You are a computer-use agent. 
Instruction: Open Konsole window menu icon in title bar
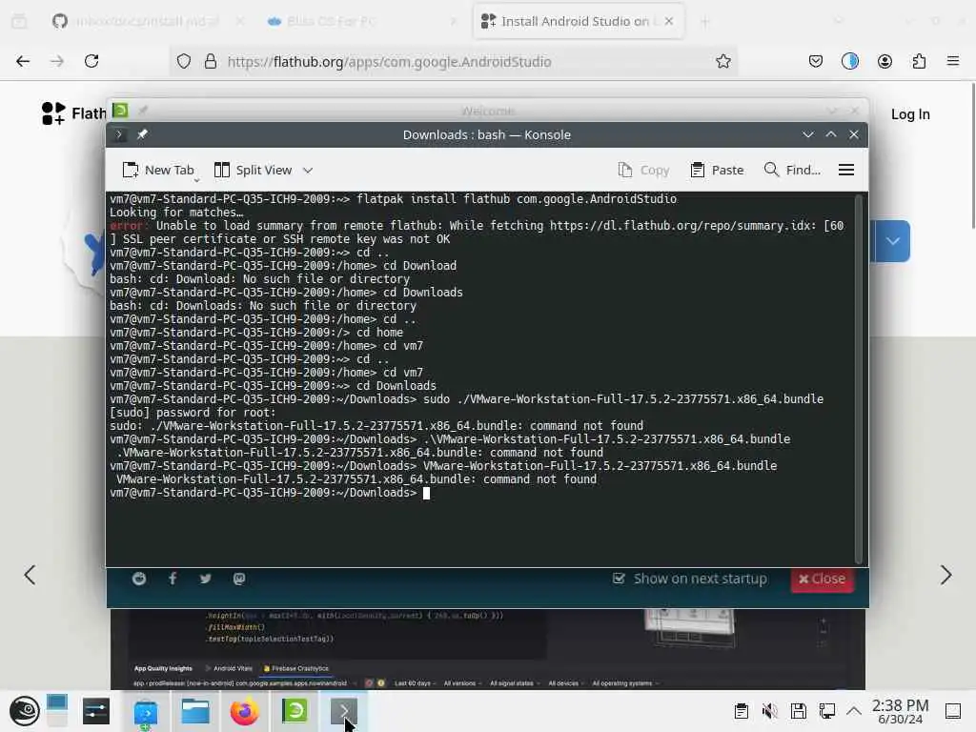pos(119,134)
